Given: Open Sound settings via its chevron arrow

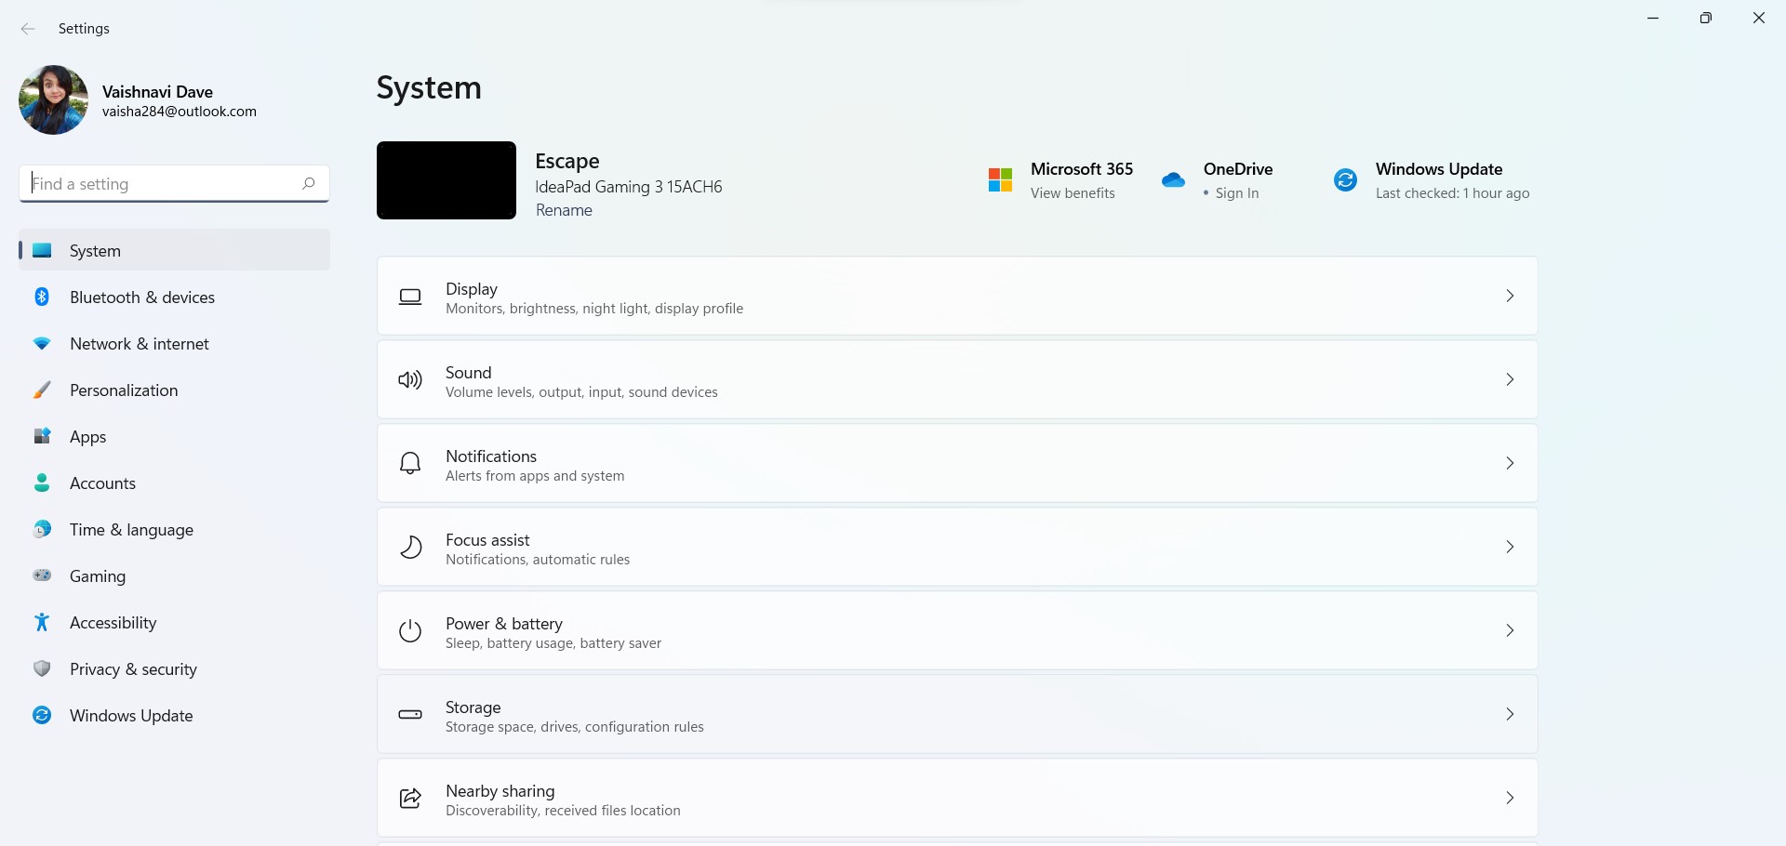Looking at the screenshot, I should (1510, 379).
